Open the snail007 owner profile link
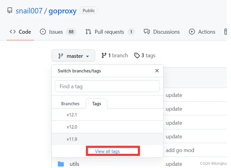This screenshot has height=168, width=231. [29, 11]
